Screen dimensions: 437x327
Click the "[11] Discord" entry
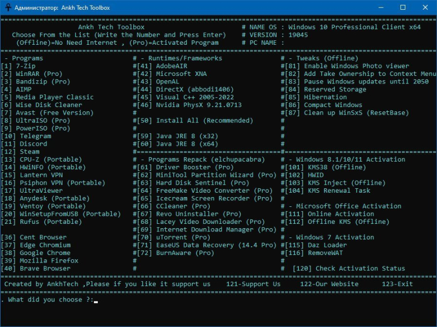24,144
